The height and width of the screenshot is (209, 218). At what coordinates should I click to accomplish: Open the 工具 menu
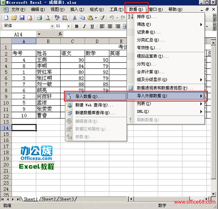pos(116,9)
